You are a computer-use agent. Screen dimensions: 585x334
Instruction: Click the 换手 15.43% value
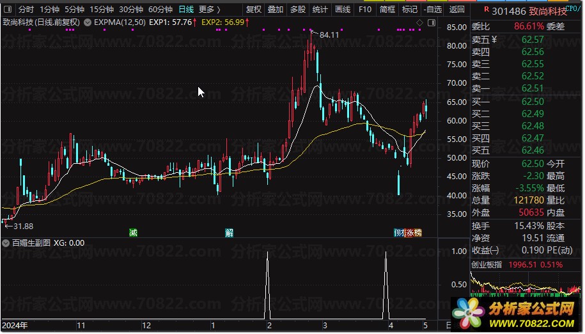529,226
